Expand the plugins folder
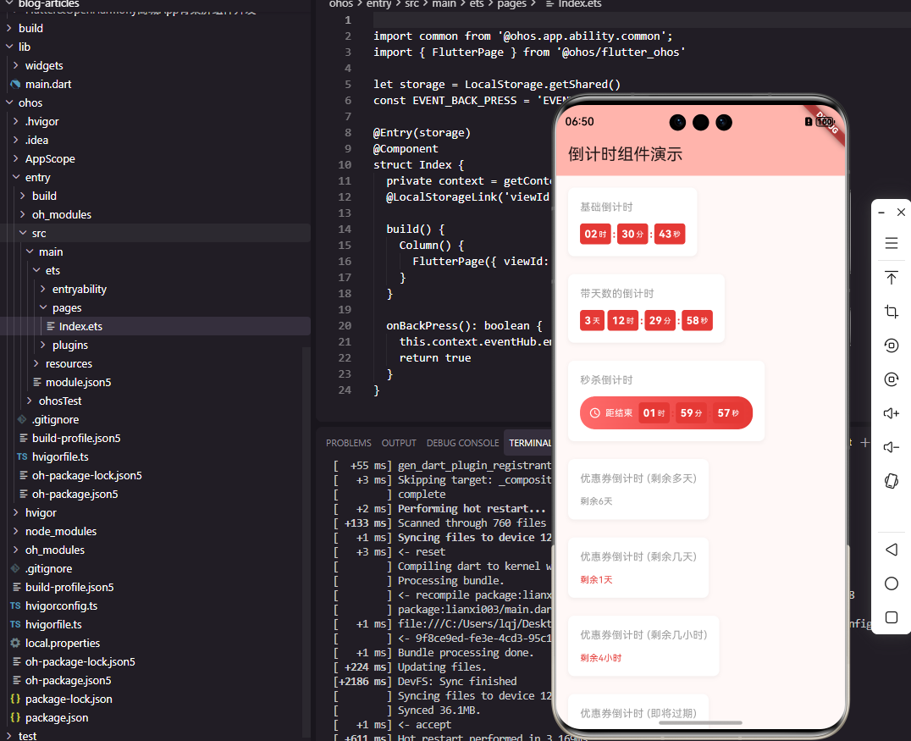Viewport: 911px width, 741px height. pos(43,345)
